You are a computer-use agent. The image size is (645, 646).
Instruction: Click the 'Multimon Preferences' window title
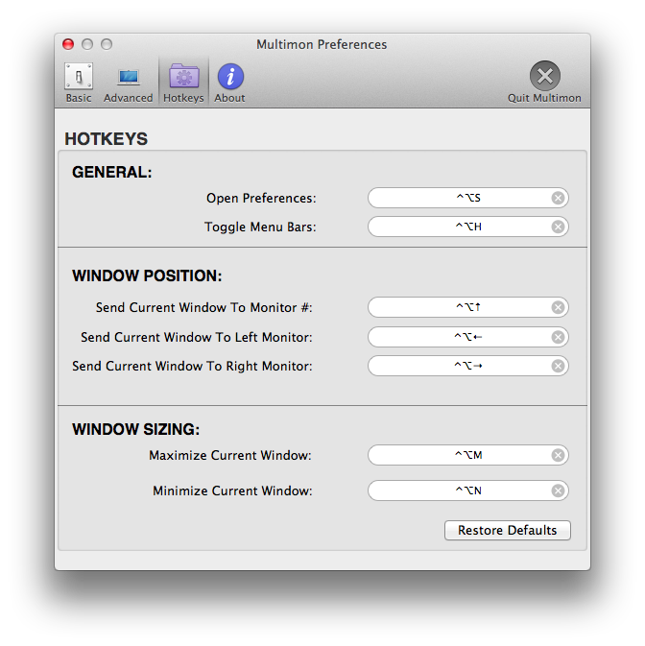pos(322,44)
